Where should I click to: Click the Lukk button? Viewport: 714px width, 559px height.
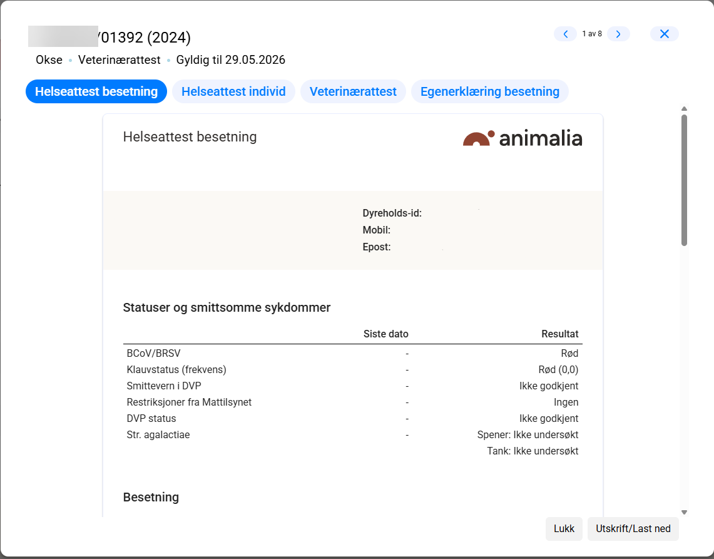564,529
